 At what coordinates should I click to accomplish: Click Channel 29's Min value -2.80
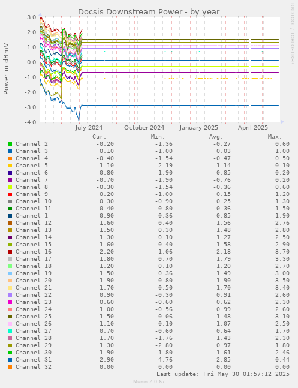[x=164, y=345]
